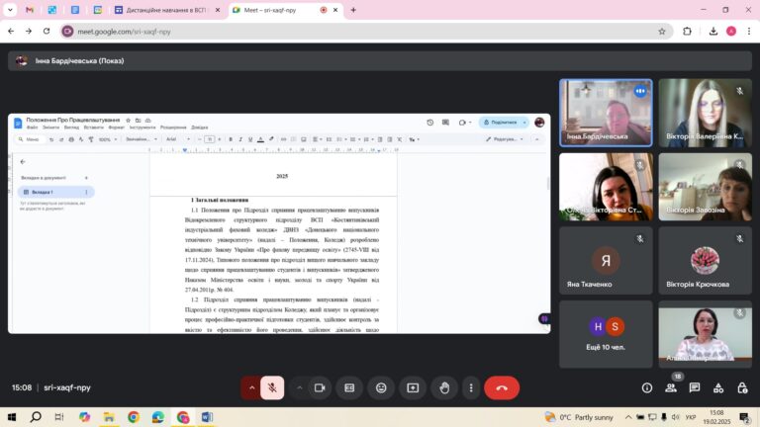This screenshot has width=760, height=427.
Task: Open the activities panel
Action: [718, 387]
